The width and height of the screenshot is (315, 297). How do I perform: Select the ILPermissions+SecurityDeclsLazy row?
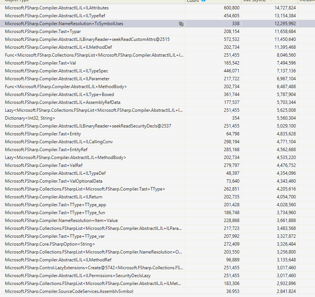[x=157, y=276]
